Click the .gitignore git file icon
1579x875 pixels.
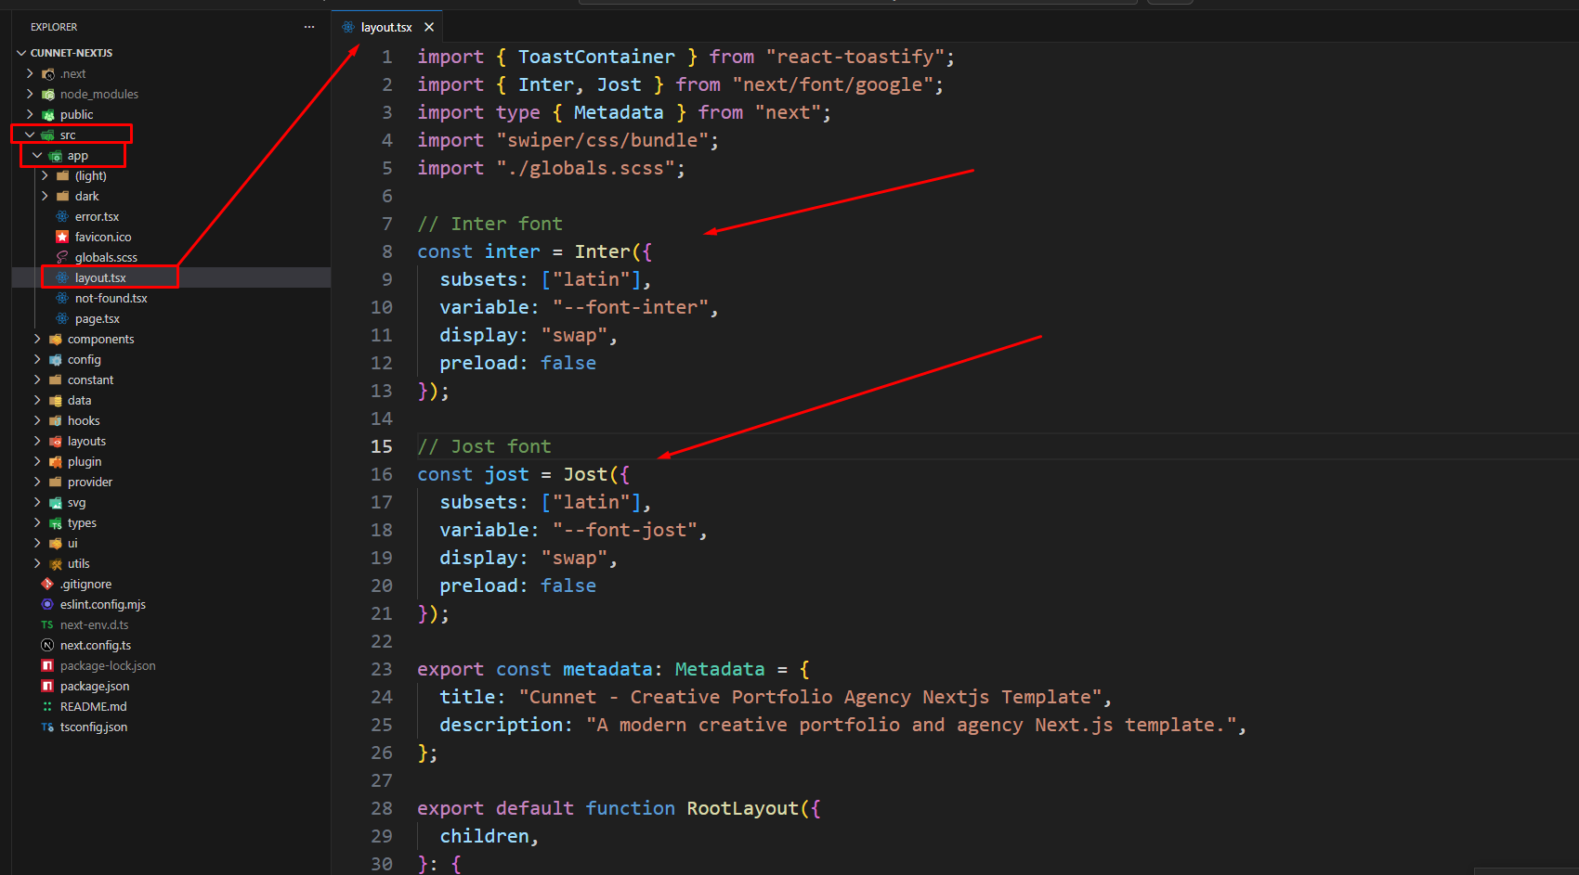(x=47, y=584)
